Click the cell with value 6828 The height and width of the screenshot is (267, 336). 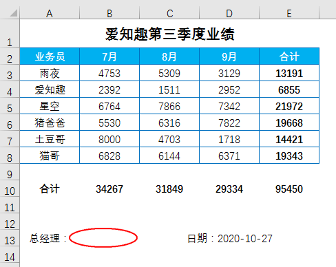pyautogui.click(x=109, y=156)
